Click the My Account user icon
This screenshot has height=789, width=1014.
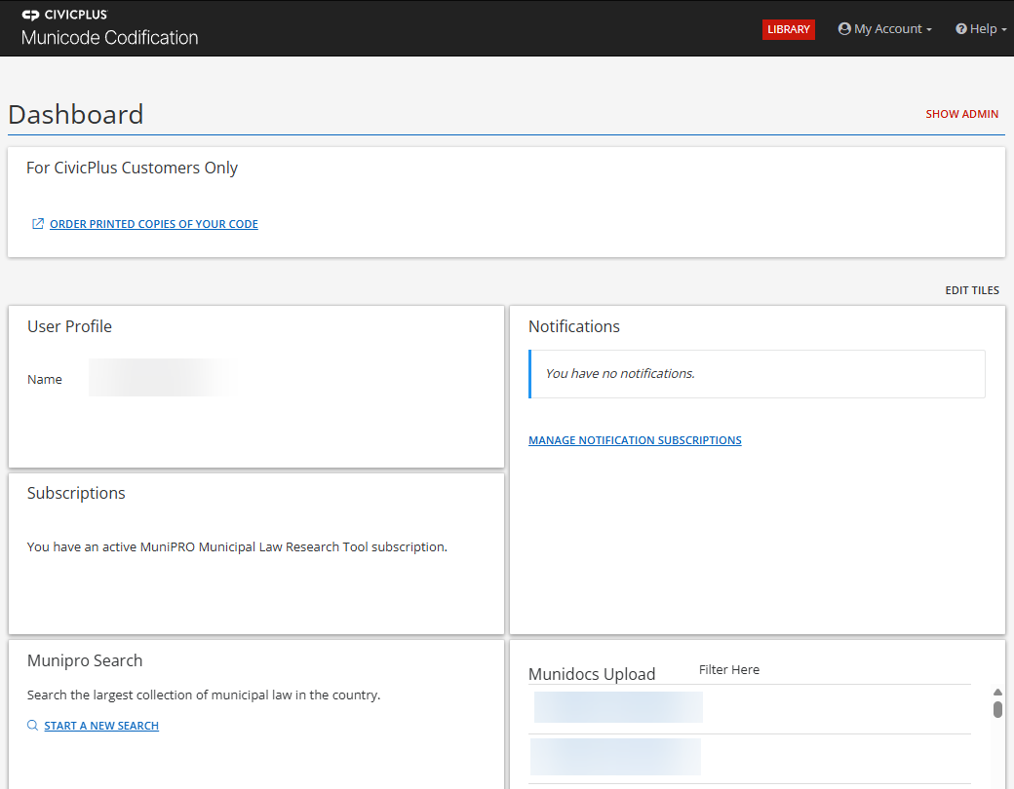[x=844, y=28]
